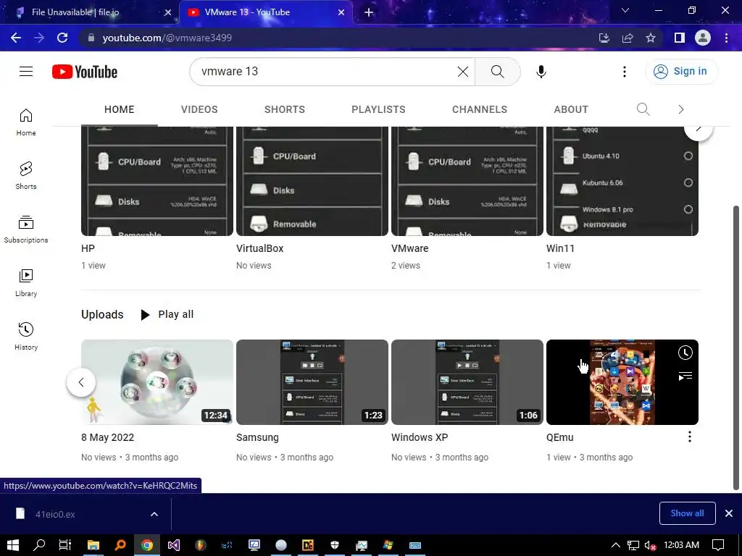The image size is (742, 556).
Task: Click the Sign in button
Action: [x=681, y=72]
